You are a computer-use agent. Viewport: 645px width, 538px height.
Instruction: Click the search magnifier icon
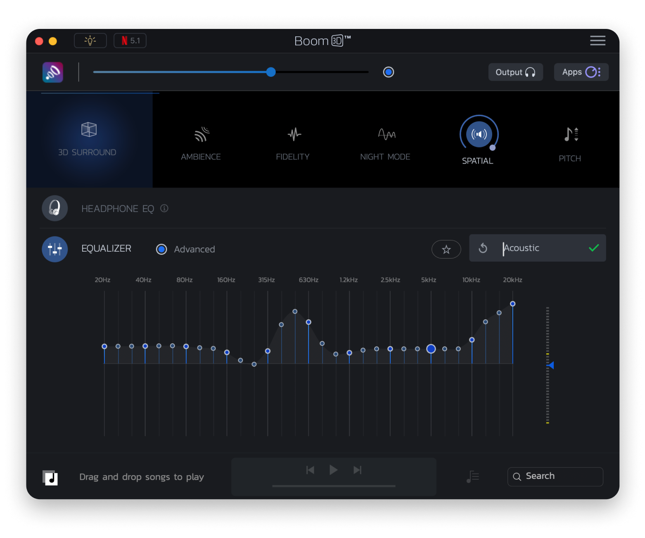point(517,476)
